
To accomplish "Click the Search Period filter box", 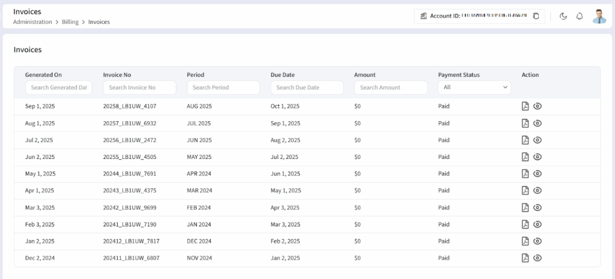I will [x=223, y=88].
